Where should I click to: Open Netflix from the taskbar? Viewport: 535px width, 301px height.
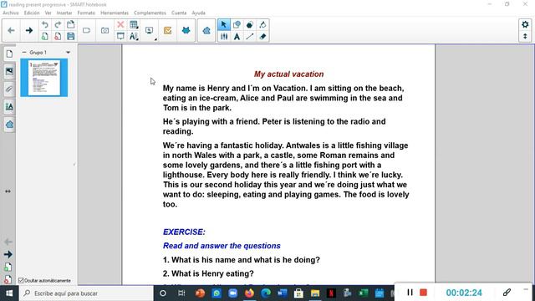(x=331, y=293)
